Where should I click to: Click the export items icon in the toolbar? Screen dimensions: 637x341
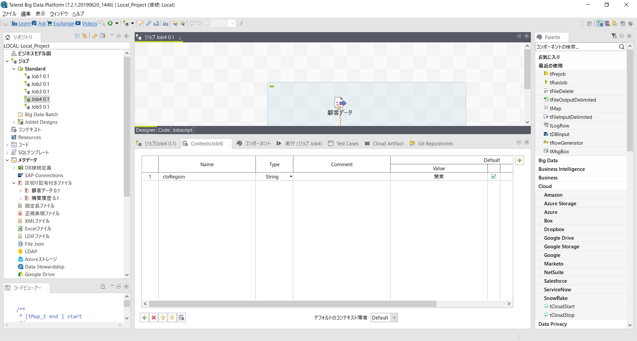coord(156,23)
